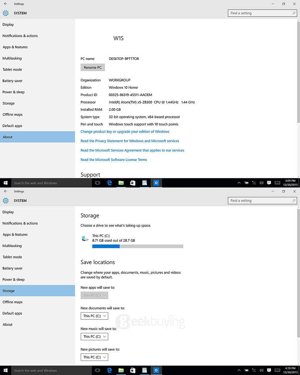Image resolution: width=300 pixels, height=375 pixels.
Task: Open the Change product key link
Action: 125,131
